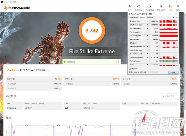Open the GPU Load sensor dropdown

(147, 43)
